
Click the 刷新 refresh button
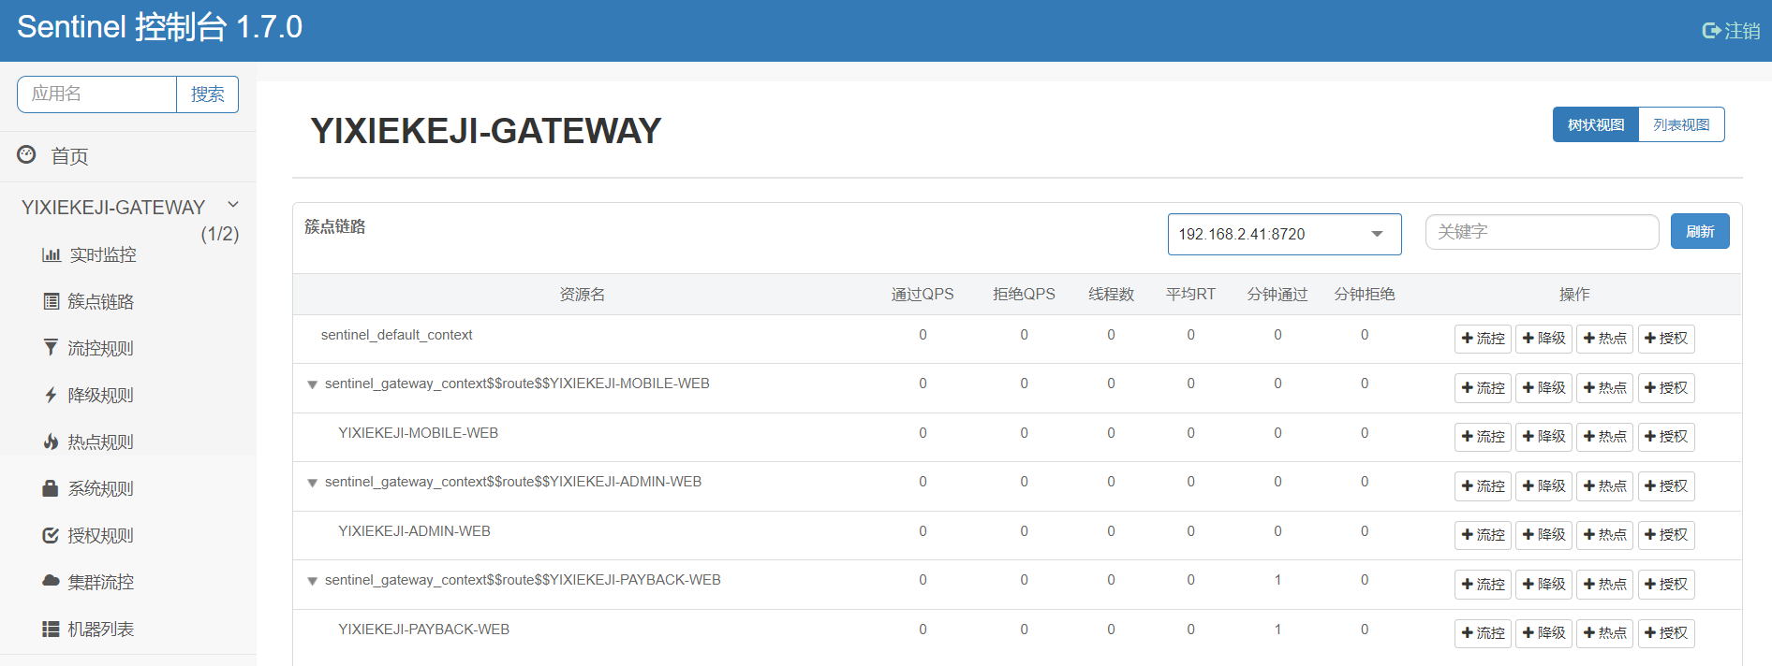pyautogui.click(x=1700, y=231)
